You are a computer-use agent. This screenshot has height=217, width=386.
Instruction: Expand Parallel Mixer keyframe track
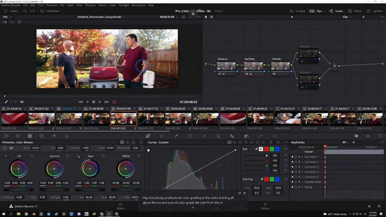[302, 182]
